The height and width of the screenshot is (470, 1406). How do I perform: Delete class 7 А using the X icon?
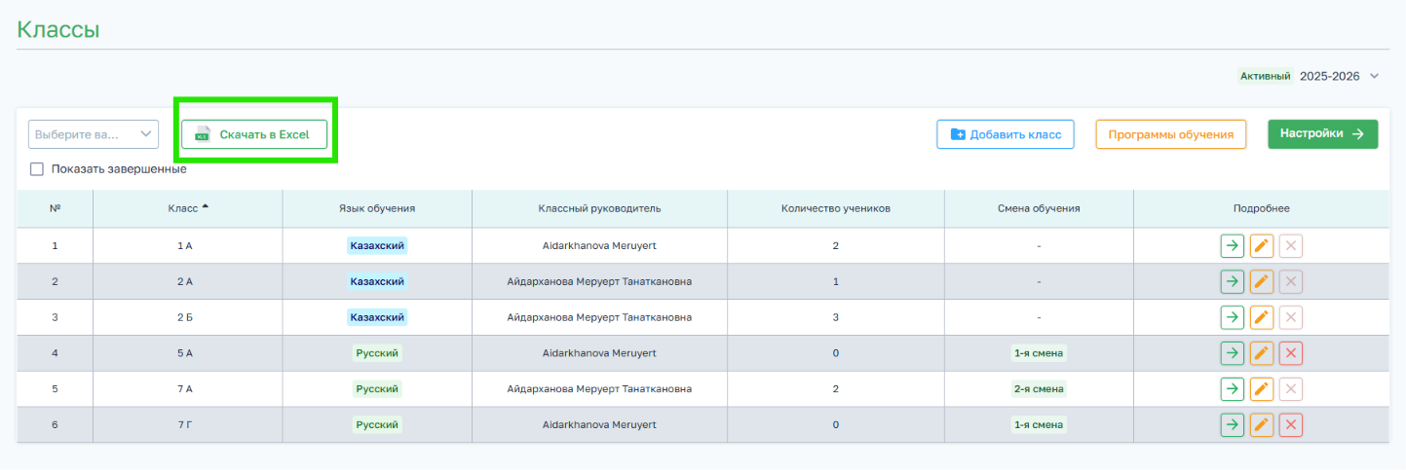1291,389
